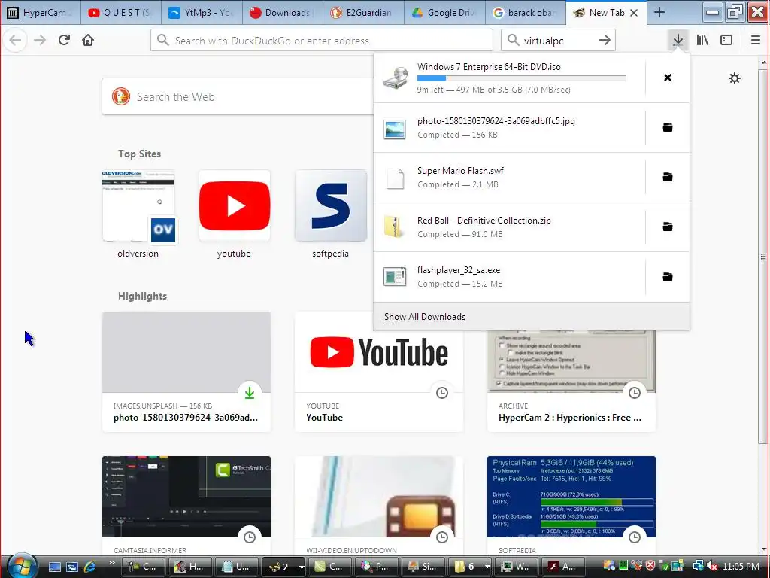770x578 pixels.
Task: Open the Softpedia RAM monitor highlight card
Action: [571, 507]
